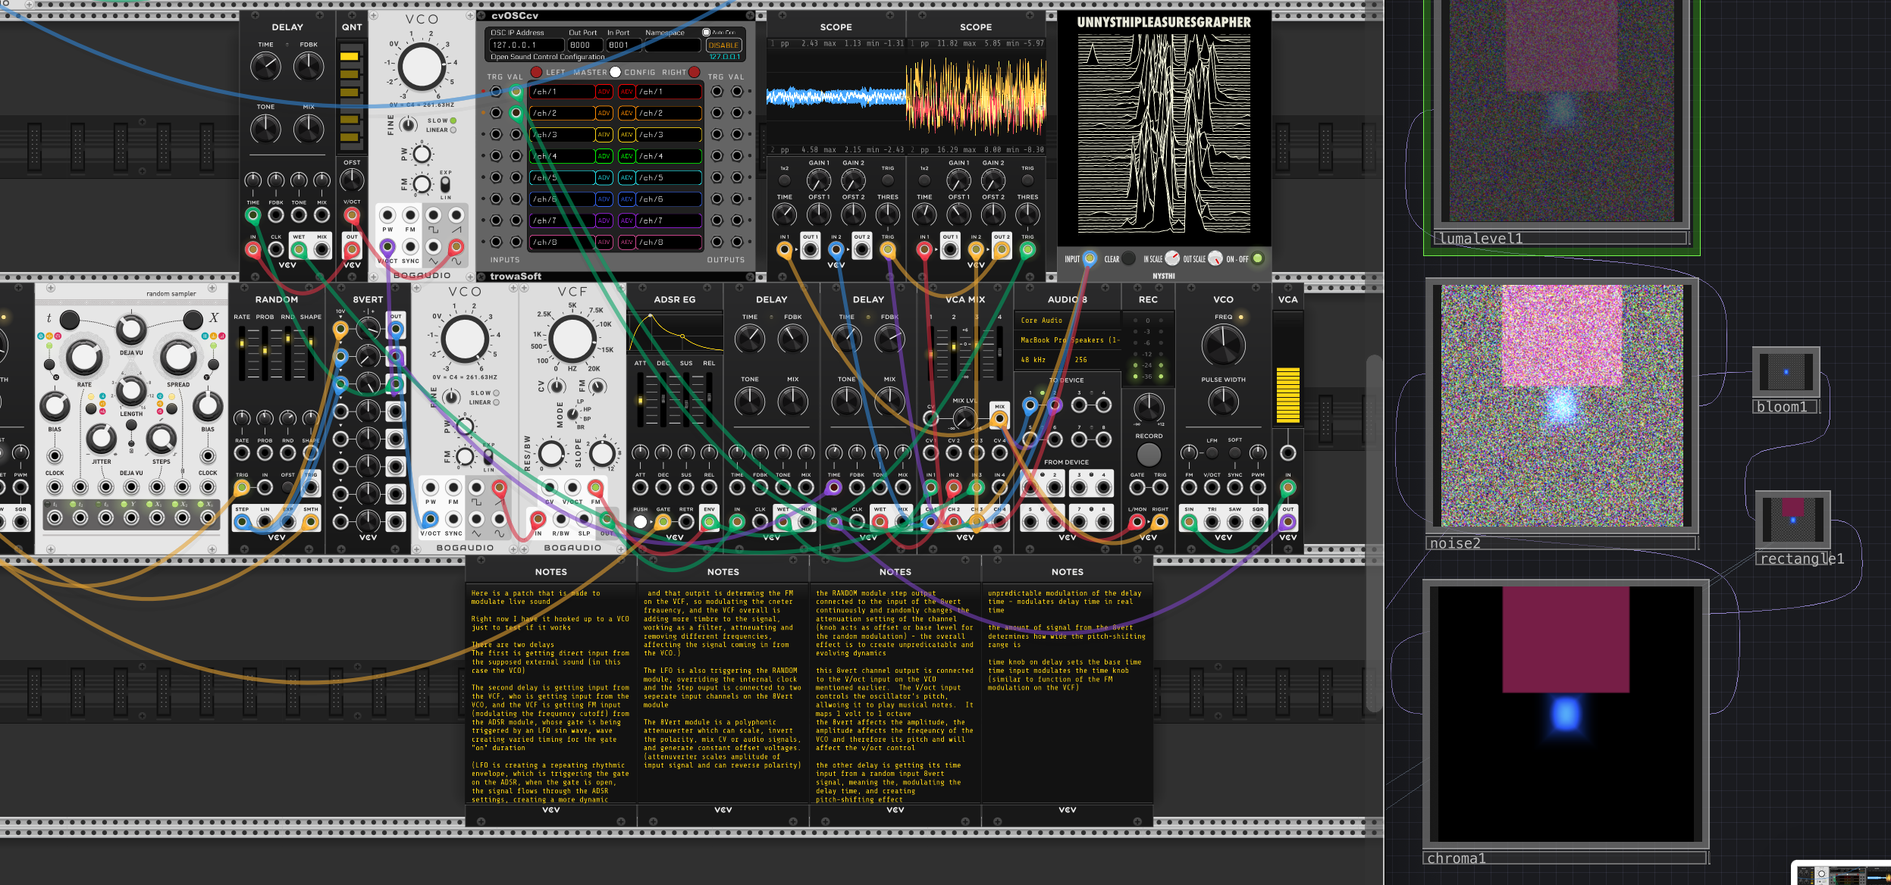Select the lumalevel1 node in TouchDesigner
This screenshot has width=1891, height=885.
[1561, 127]
